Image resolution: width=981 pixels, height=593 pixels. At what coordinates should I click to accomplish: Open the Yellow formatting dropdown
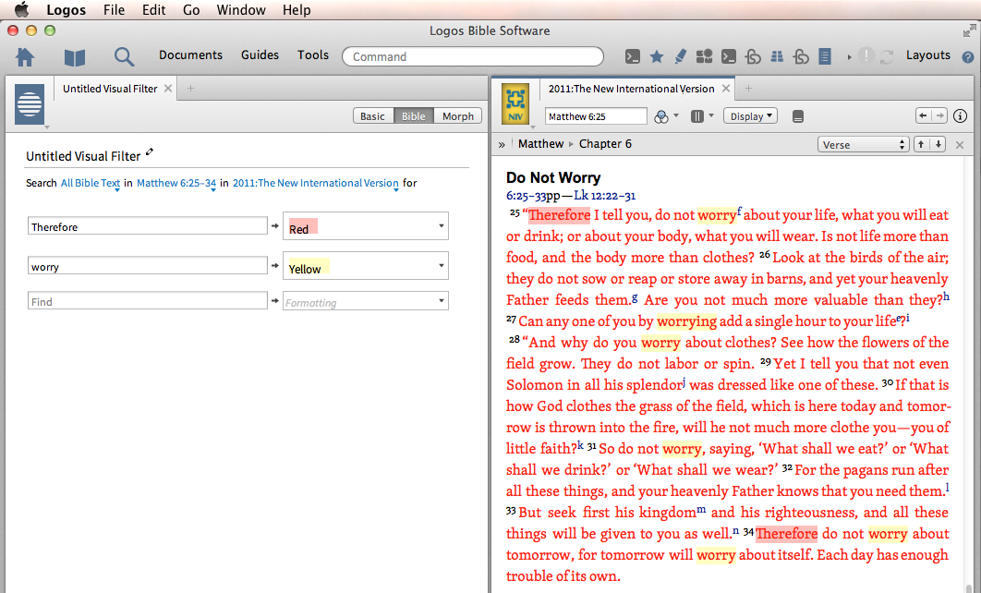pos(366,265)
